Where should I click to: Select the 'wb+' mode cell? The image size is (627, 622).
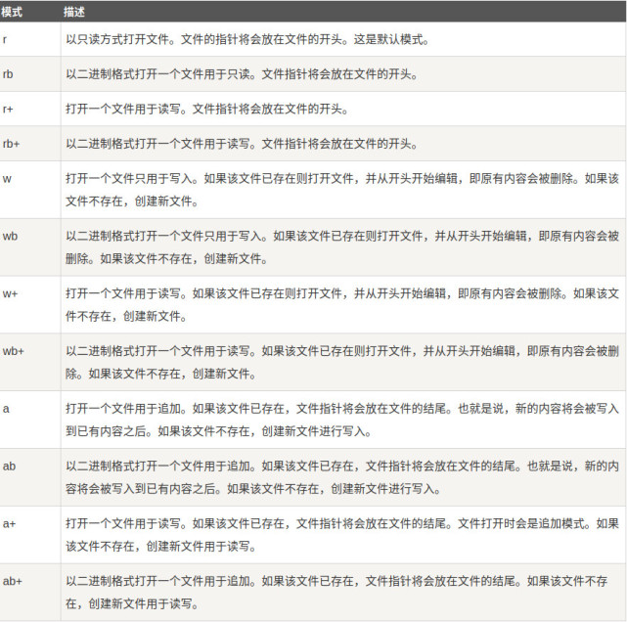click(x=30, y=363)
